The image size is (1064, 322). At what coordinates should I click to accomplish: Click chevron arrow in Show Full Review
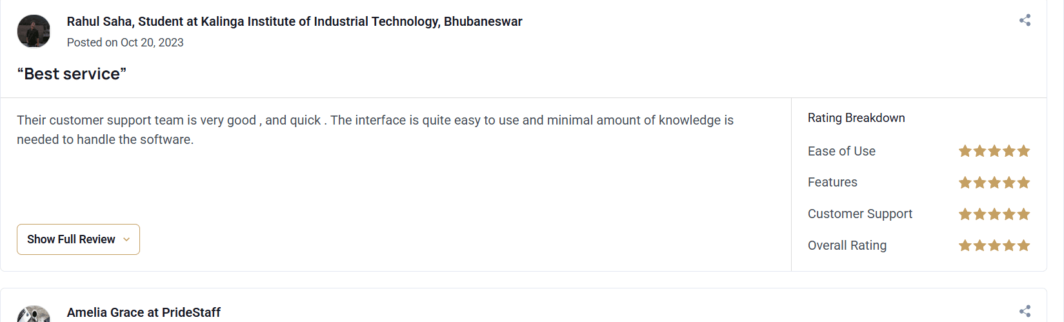point(126,239)
